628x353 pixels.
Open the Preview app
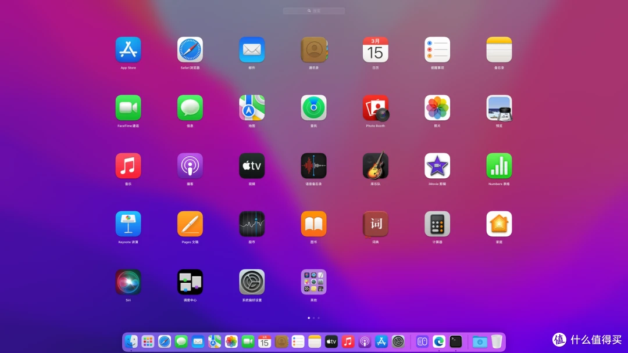tap(499, 108)
